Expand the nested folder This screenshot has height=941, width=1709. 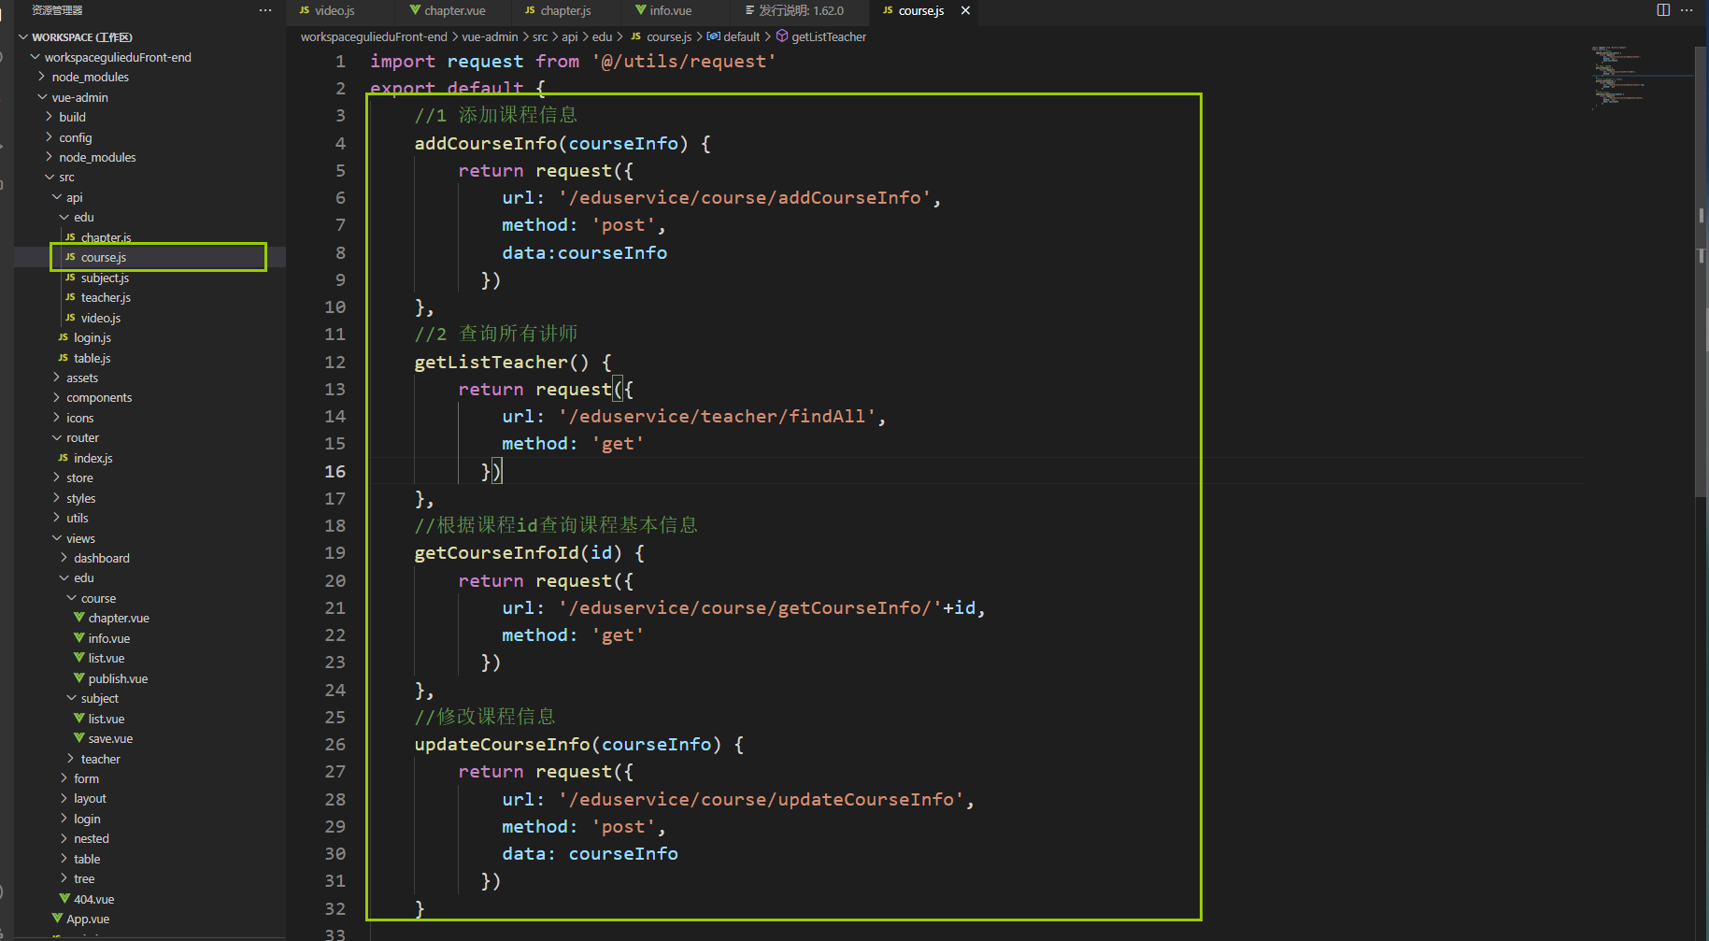click(64, 838)
